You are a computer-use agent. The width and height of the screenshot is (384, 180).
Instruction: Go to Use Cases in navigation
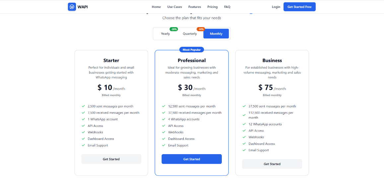click(175, 7)
